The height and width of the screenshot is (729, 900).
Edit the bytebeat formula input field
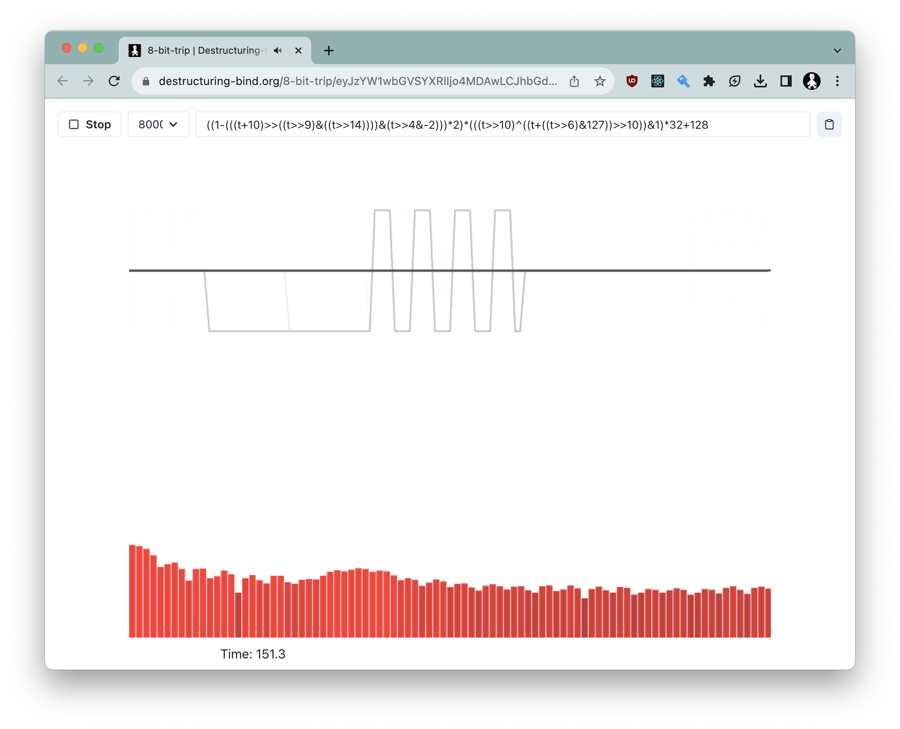503,125
